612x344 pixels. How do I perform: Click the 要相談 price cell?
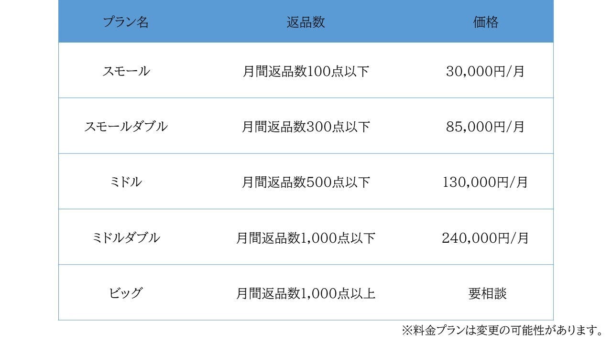click(487, 293)
